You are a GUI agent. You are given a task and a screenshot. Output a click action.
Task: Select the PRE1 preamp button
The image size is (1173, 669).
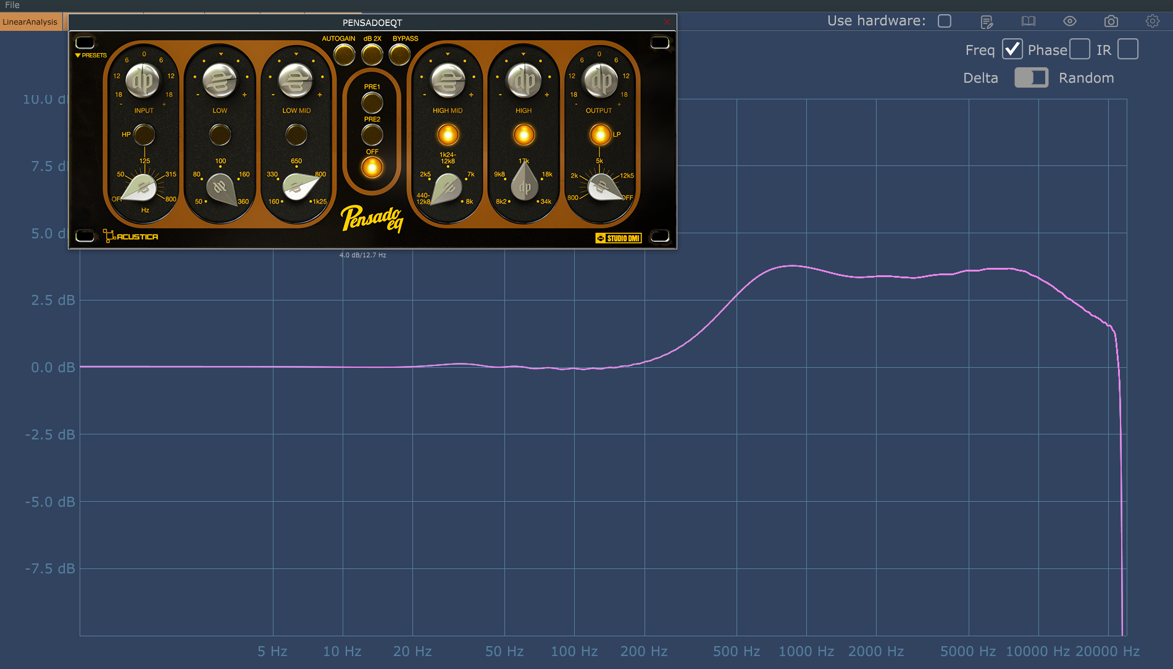coord(372,102)
